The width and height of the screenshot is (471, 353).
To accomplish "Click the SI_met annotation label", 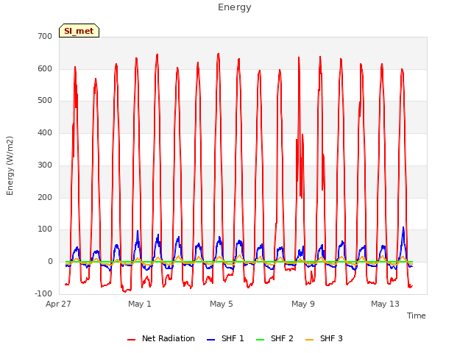I will click(79, 31).
